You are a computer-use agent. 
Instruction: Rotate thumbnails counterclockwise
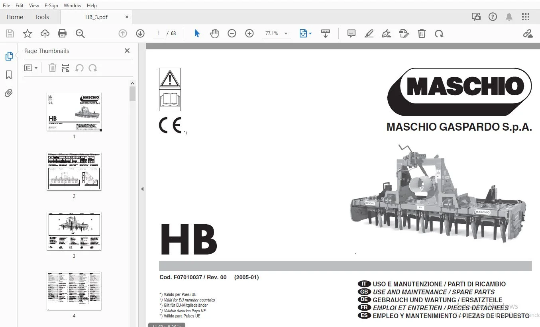79,68
